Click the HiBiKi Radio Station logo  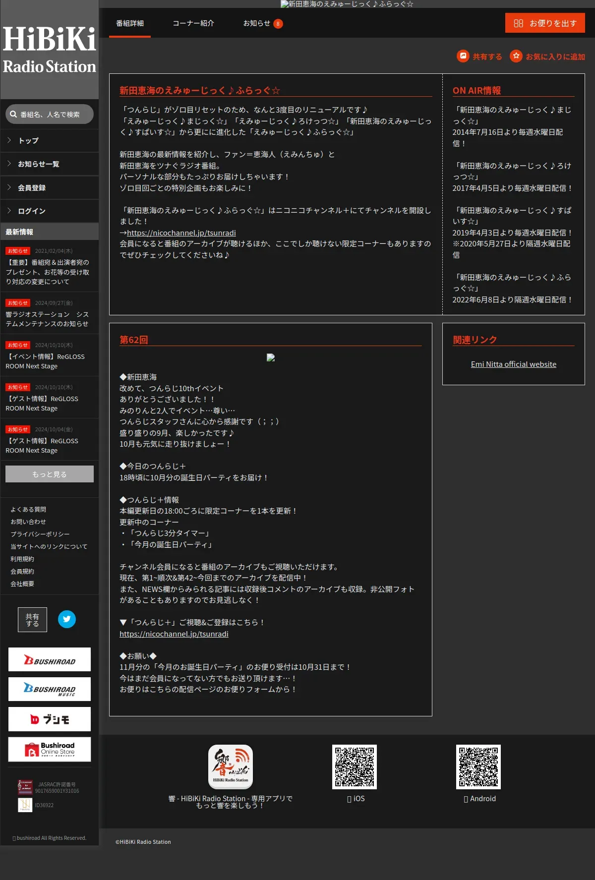click(x=50, y=50)
